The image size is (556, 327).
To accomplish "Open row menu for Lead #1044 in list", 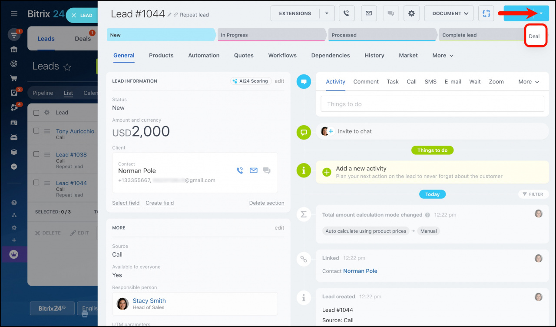I will [47, 184].
